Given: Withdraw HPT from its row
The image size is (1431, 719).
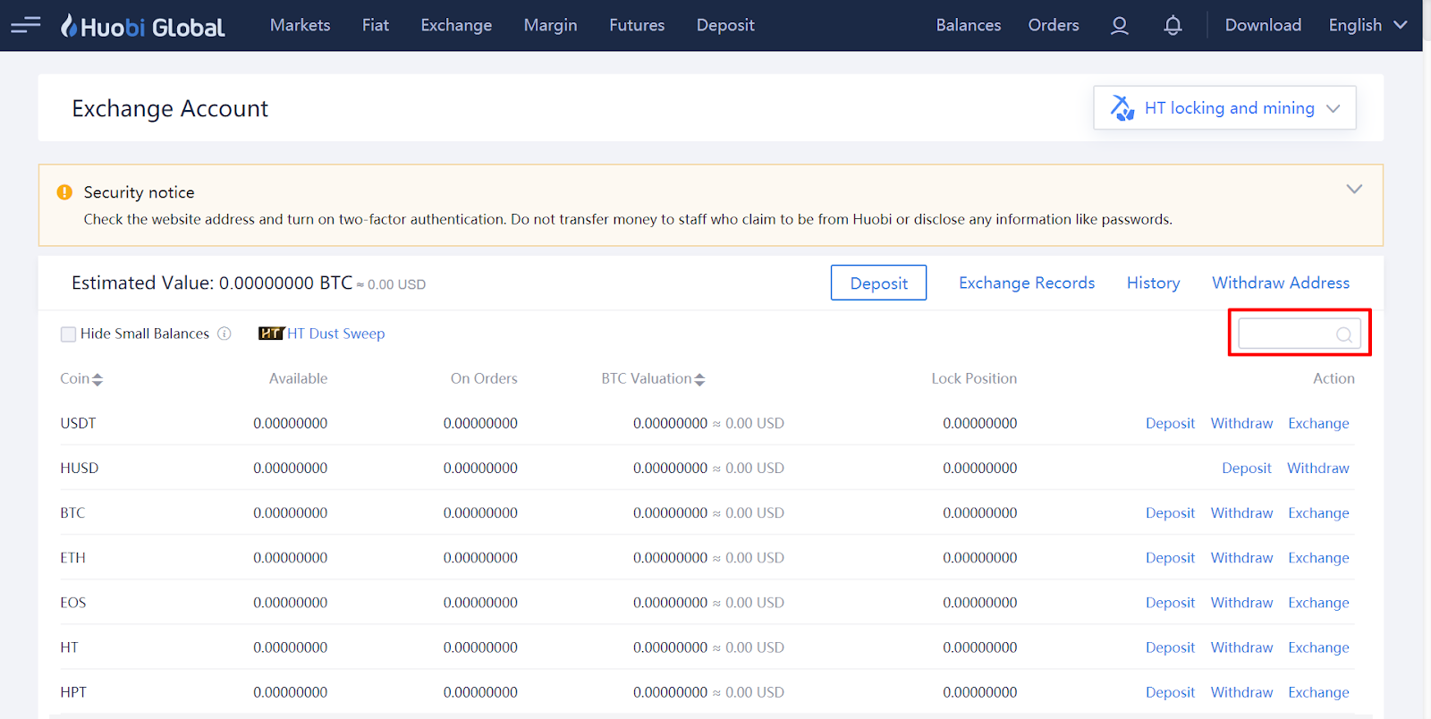Looking at the screenshot, I should [1241, 692].
